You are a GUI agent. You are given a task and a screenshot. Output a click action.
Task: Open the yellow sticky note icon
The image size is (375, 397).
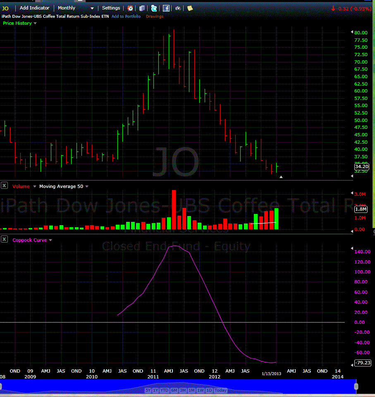point(189,8)
